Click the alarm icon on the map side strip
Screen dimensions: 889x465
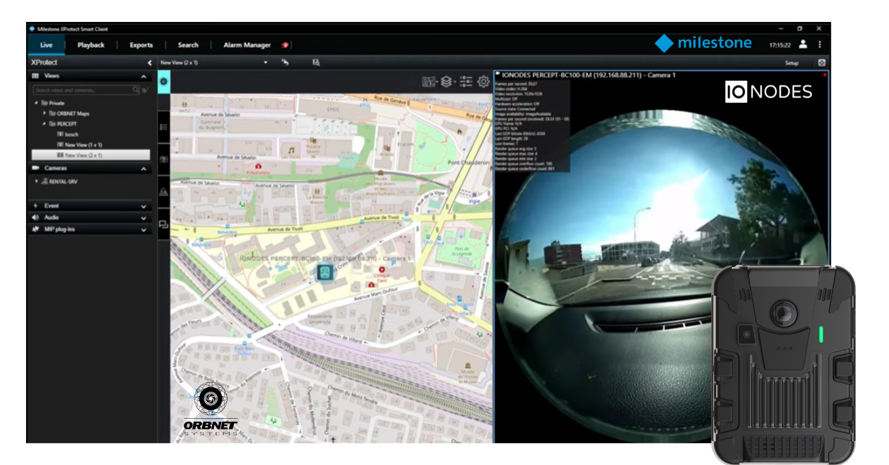pos(164,191)
